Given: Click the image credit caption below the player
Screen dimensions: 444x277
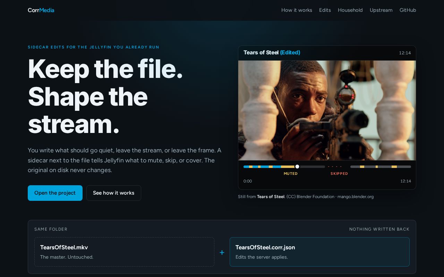Looking at the screenshot, I should click(x=306, y=197).
